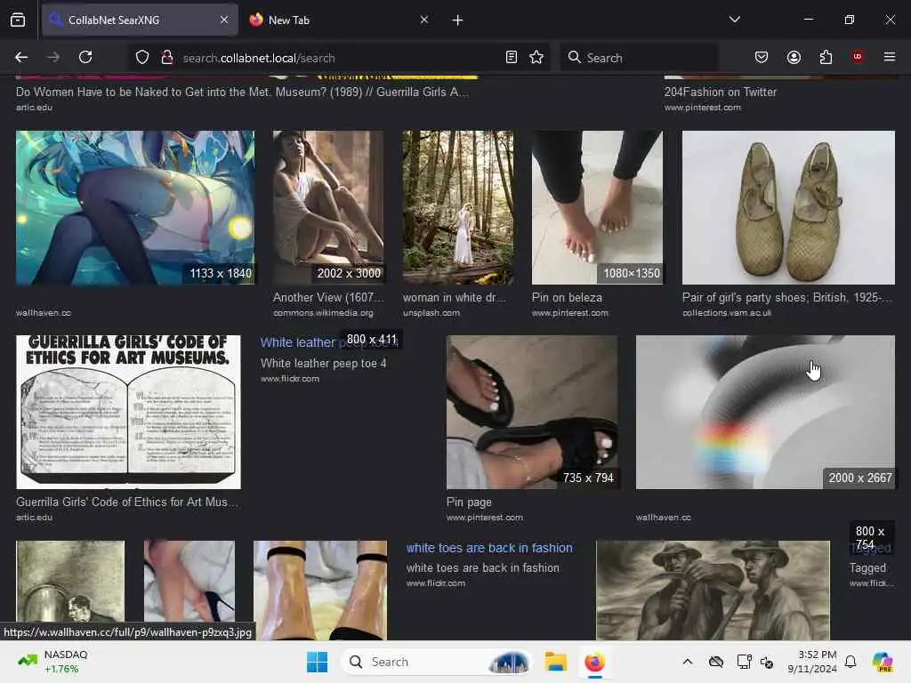Screen dimensions: 911x683
Task: Click white toes are back in fashion link
Action: coord(489,548)
